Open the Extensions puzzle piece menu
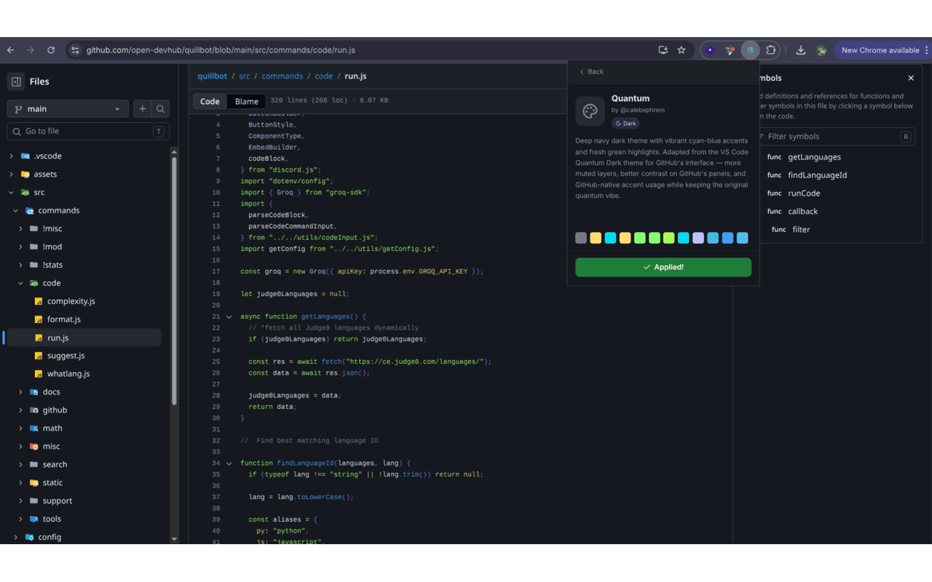932x582 pixels. 771,50
